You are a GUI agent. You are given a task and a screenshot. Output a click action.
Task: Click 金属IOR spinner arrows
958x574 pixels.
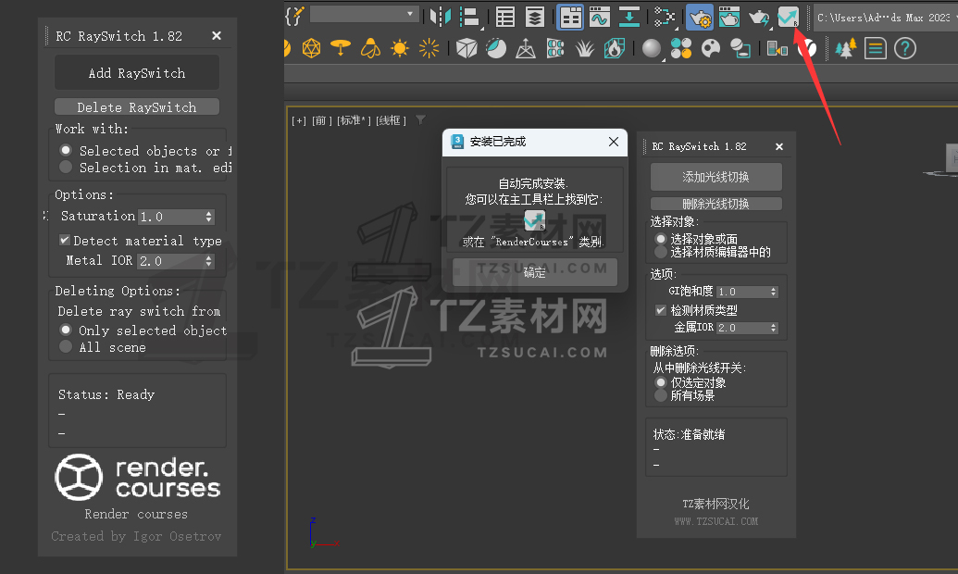[x=774, y=328]
